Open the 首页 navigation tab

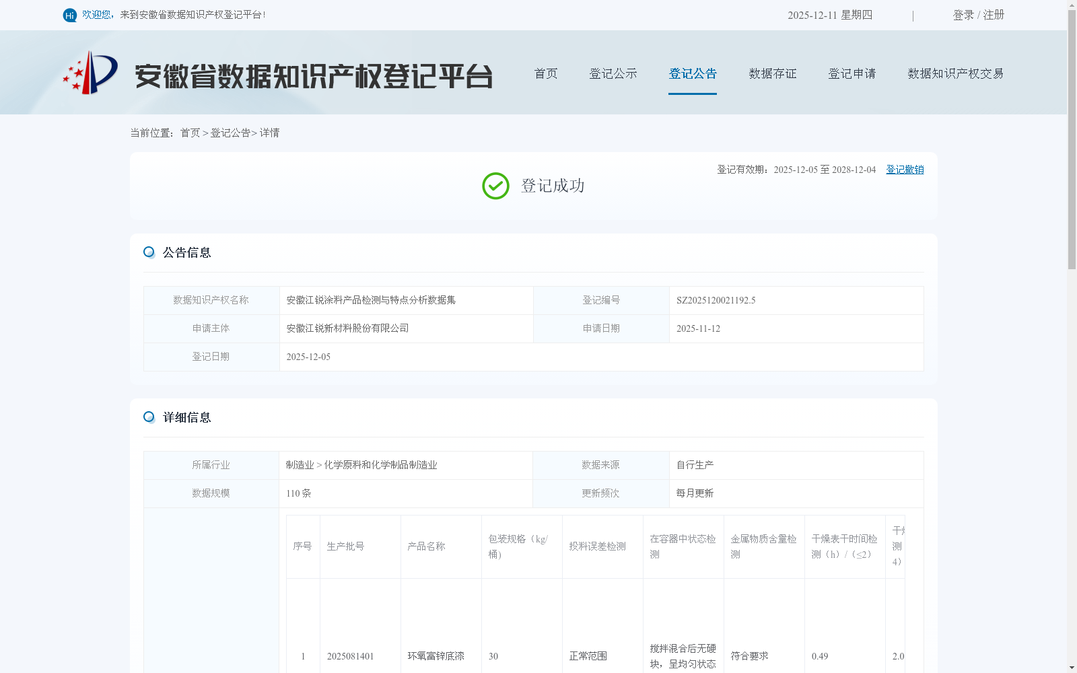546,73
